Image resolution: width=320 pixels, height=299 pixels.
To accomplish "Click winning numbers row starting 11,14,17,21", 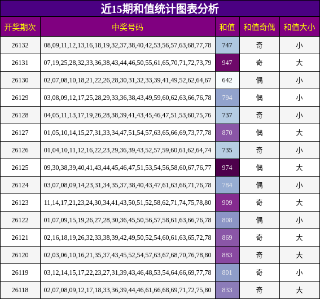I will click(x=128, y=203).
